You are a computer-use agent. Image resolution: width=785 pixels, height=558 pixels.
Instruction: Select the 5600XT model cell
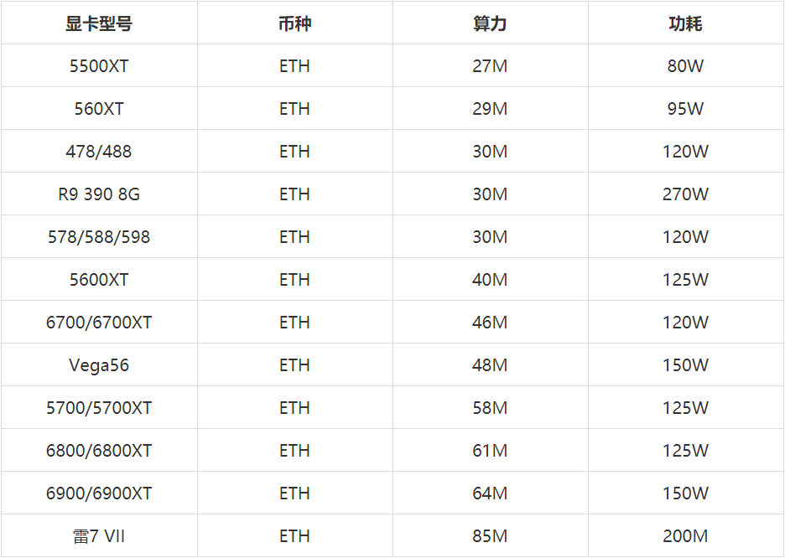99,280
